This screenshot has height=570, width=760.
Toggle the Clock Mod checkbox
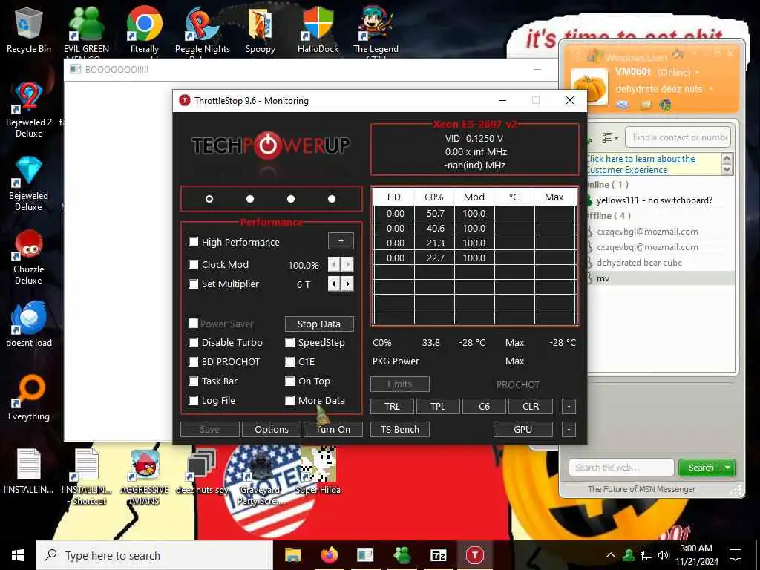[194, 265]
